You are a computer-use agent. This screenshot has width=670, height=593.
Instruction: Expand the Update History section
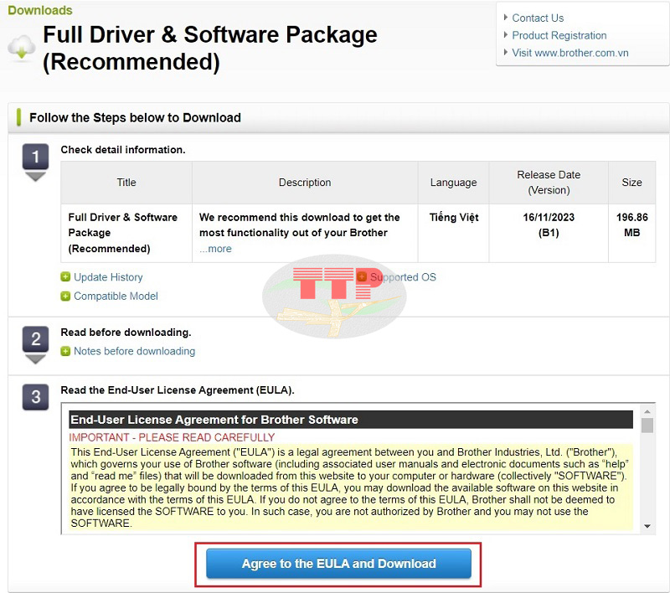[108, 277]
